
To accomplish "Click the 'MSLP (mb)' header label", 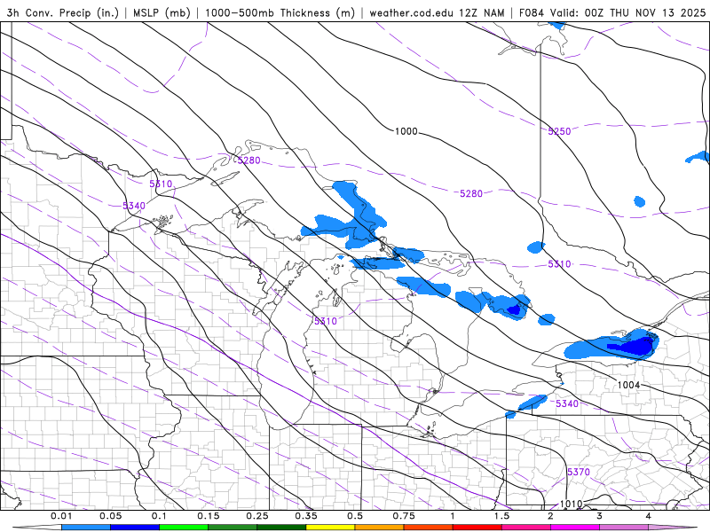I will click(162, 12).
